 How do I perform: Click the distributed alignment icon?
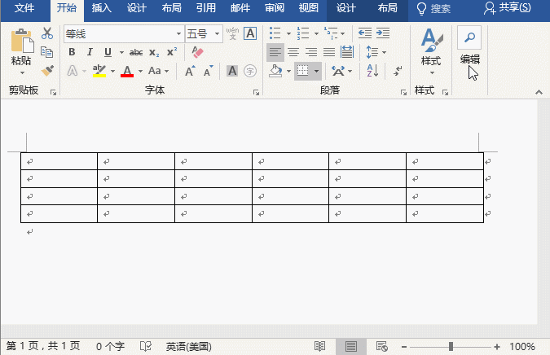tap(347, 52)
